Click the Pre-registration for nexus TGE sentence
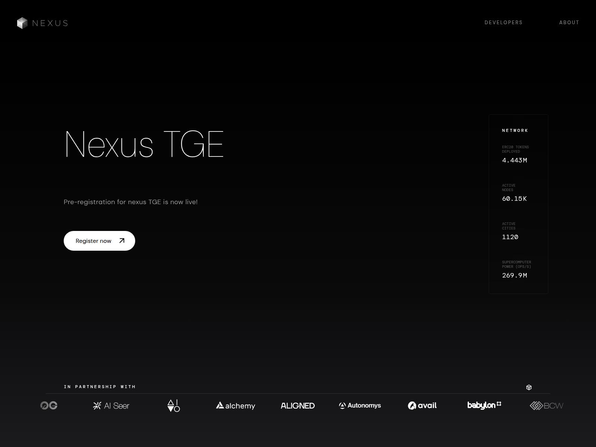The height and width of the screenshot is (447, 596). point(131,202)
